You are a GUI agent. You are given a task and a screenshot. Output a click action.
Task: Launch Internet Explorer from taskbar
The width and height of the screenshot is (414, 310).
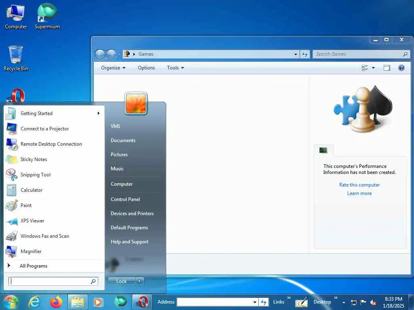point(34,302)
